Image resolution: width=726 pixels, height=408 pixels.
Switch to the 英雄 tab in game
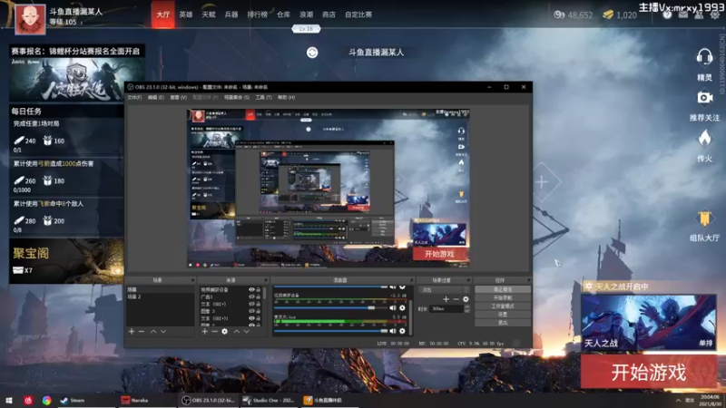pos(186,15)
